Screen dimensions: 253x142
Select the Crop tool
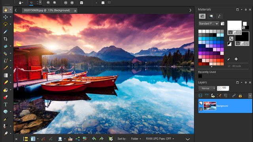pos(6,39)
